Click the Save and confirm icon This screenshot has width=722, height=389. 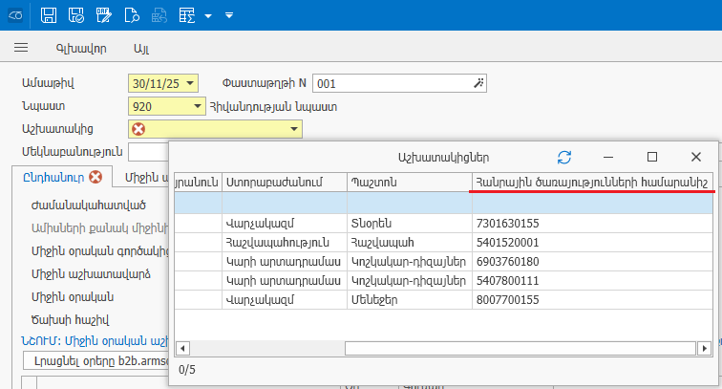[76, 15]
